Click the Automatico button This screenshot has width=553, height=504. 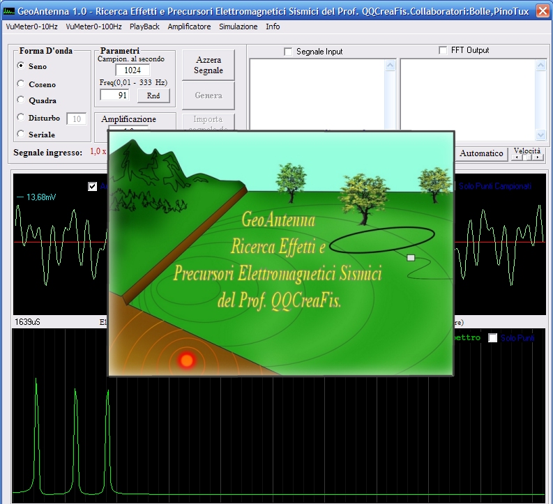tap(481, 153)
